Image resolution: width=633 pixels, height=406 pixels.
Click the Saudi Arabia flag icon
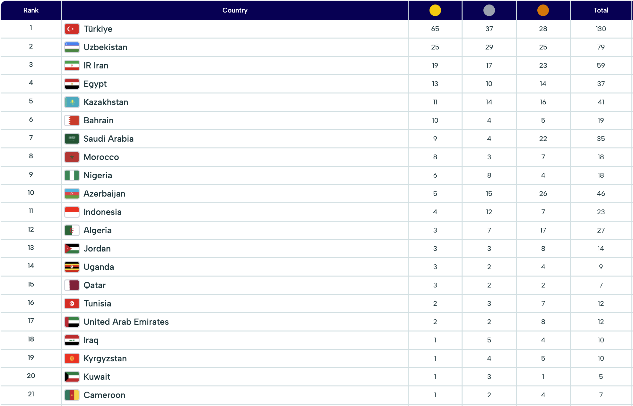coord(72,139)
